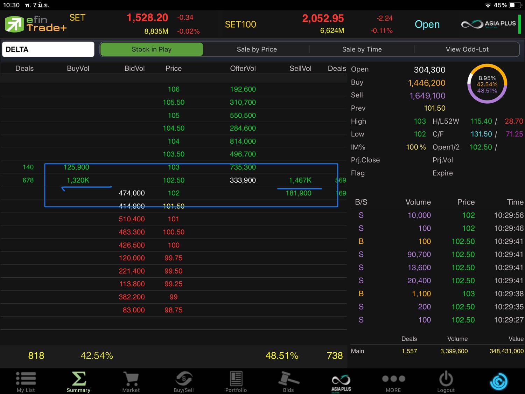The height and width of the screenshot is (394, 525).
Task: Open the Bids gavel icon
Action: pyautogui.click(x=288, y=382)
